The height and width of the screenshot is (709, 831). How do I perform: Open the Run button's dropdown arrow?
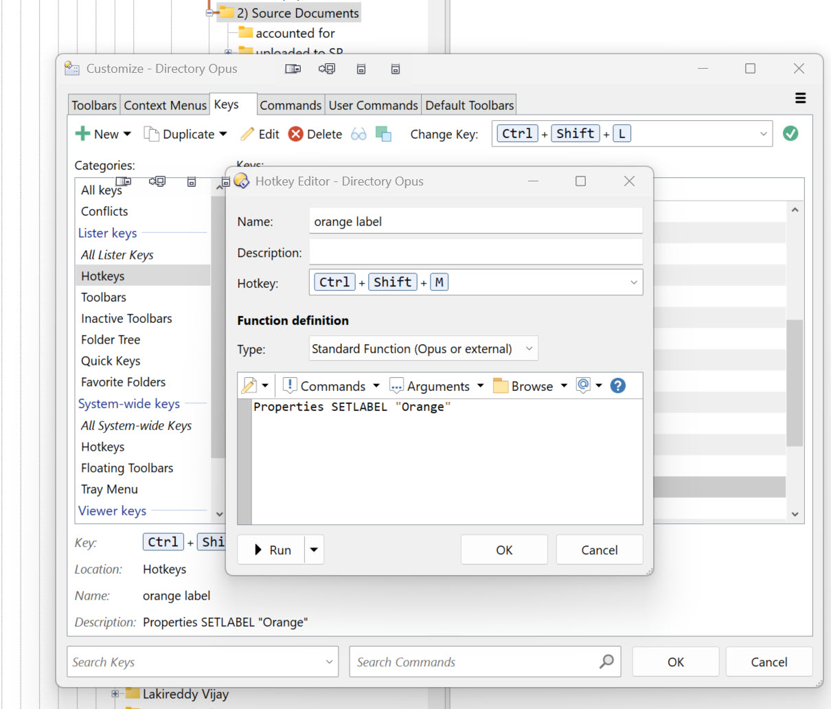314,550
